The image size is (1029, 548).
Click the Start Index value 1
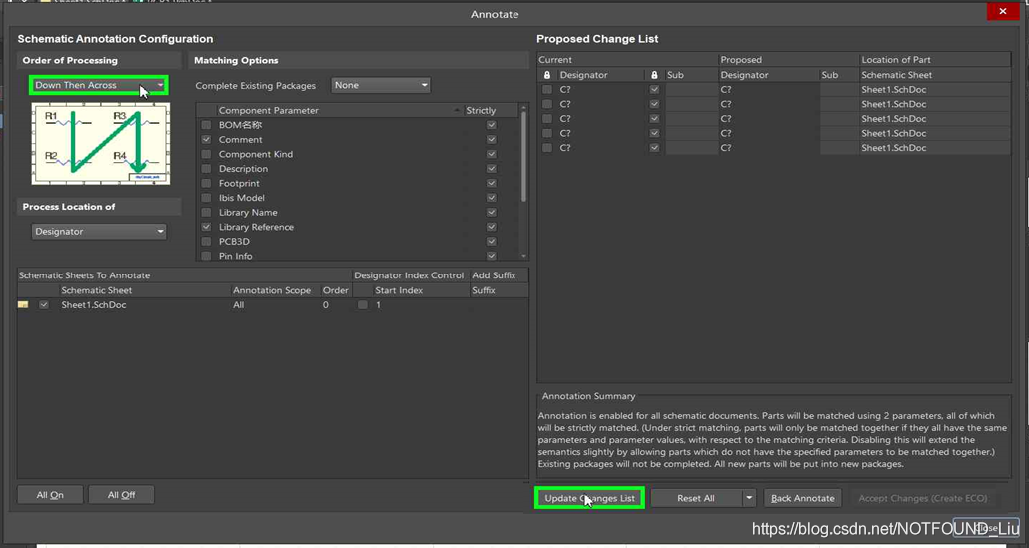[x=378, y=305]
